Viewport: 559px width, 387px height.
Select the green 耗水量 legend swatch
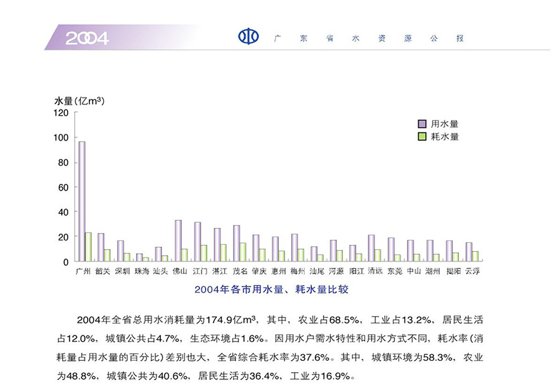click(421, 136)
